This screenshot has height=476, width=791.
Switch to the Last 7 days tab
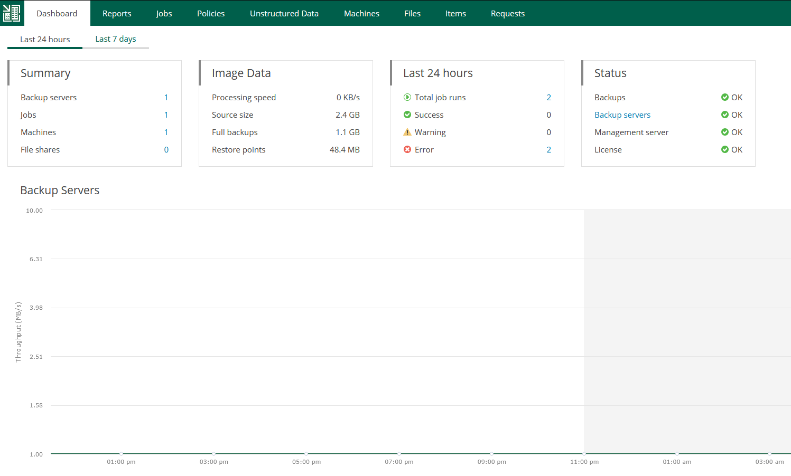[x=115, y=39]
